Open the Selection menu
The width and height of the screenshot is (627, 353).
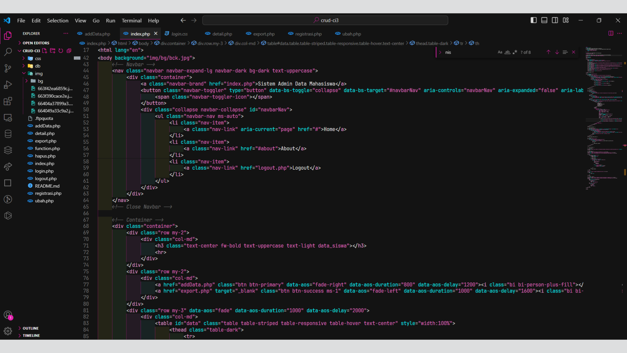57,20
